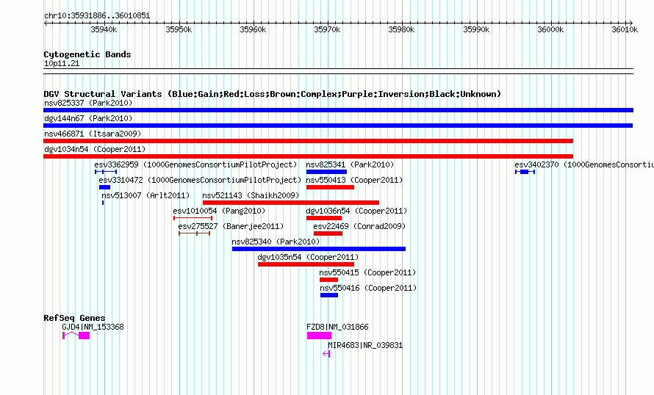Select the dgv144n67 (Park2010) variant bar
The height and width of the screenshot is (395, 654).
point(338,126)
